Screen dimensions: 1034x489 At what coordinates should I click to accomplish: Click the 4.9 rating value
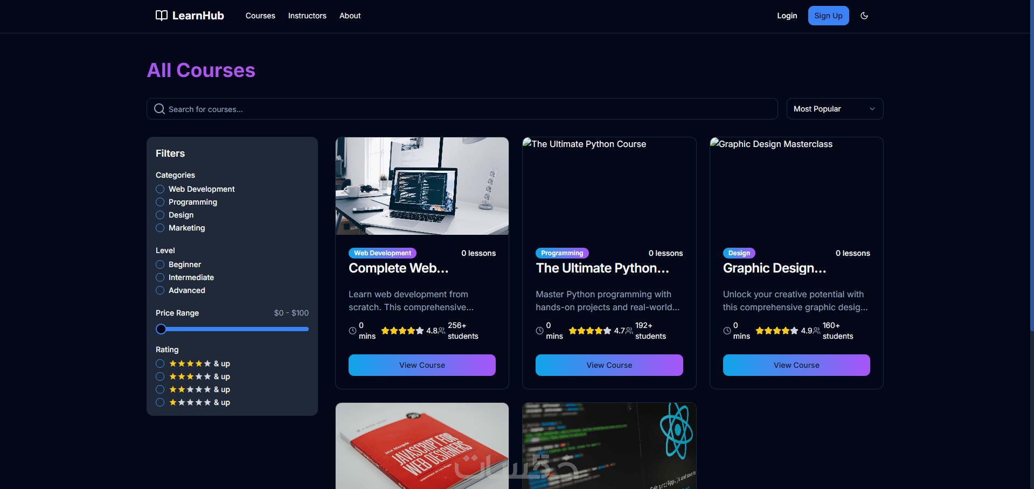[x=807, y=331]
